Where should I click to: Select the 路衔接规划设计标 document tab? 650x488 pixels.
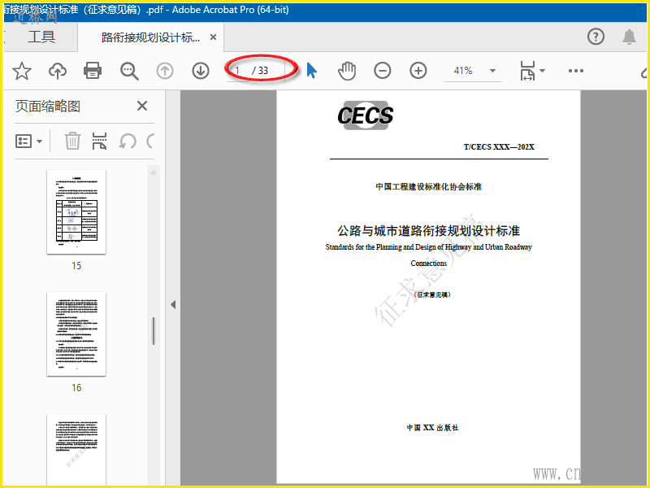click(x=150, y=37)
